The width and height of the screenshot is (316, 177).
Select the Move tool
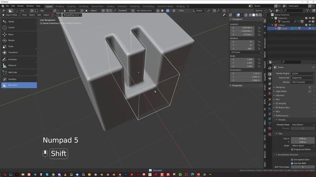(x=19, y=34)
